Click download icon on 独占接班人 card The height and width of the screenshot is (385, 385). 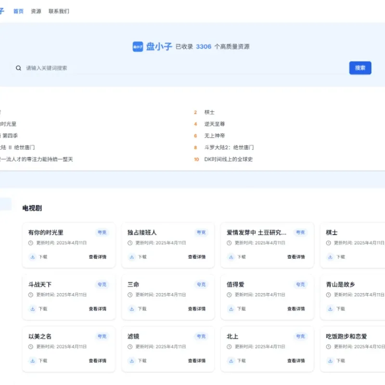131,257
